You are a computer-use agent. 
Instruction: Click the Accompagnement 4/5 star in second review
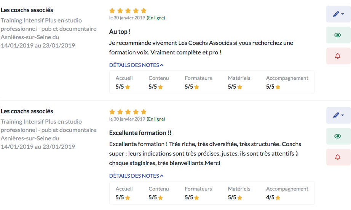tap(278, 198)
